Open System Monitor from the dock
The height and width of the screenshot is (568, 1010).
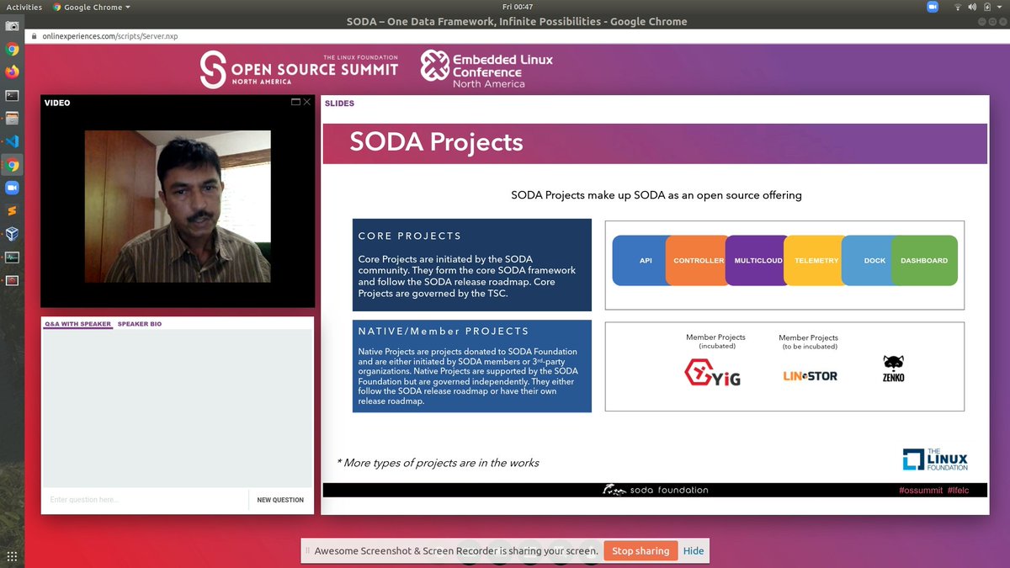point(12,257)
